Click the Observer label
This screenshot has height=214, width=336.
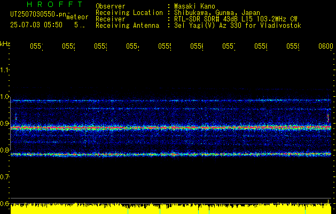[x=111, y=6]
